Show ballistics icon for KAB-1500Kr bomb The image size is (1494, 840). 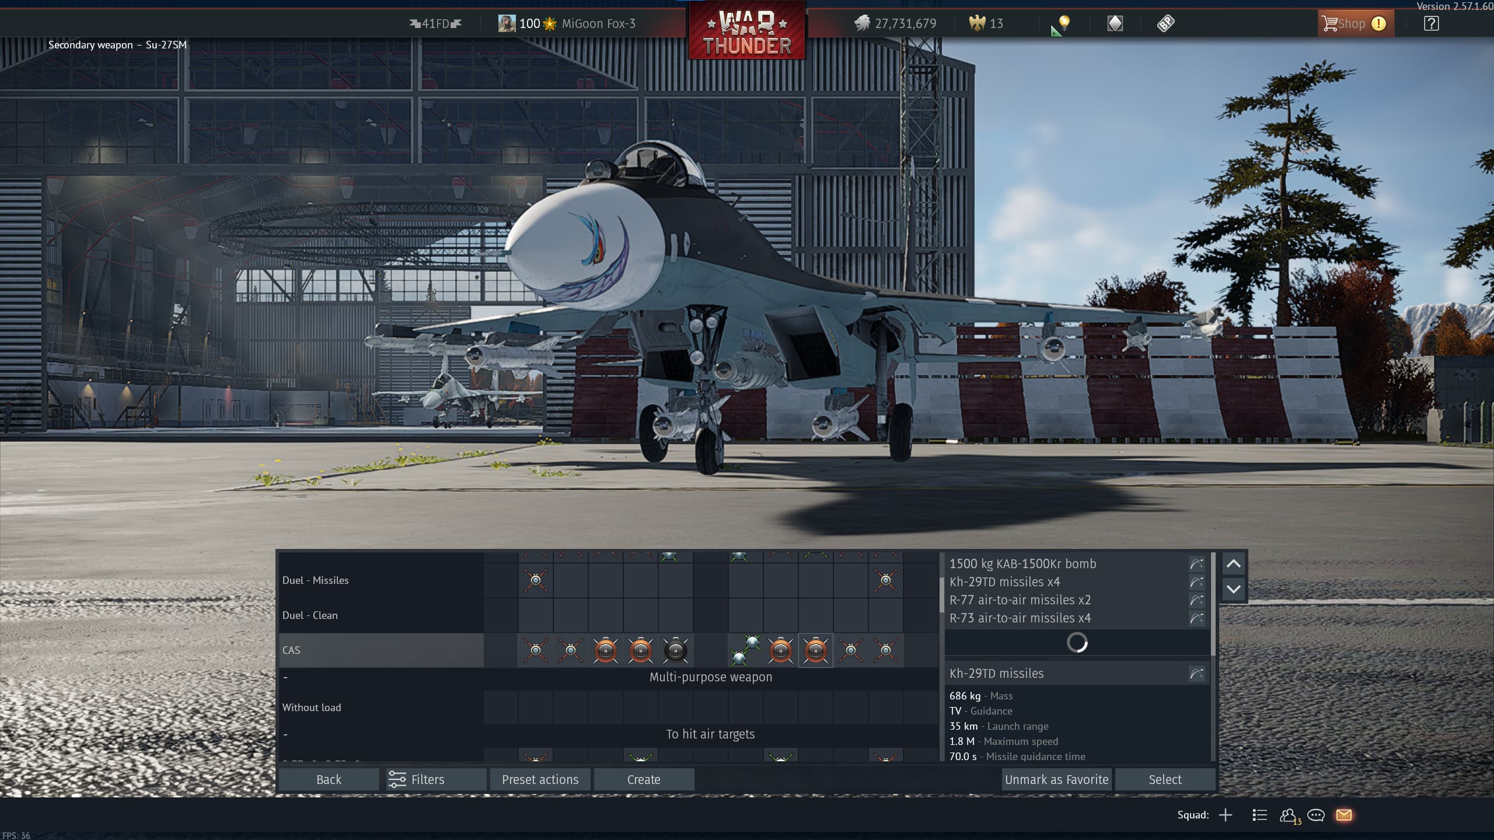point(1196,563)
